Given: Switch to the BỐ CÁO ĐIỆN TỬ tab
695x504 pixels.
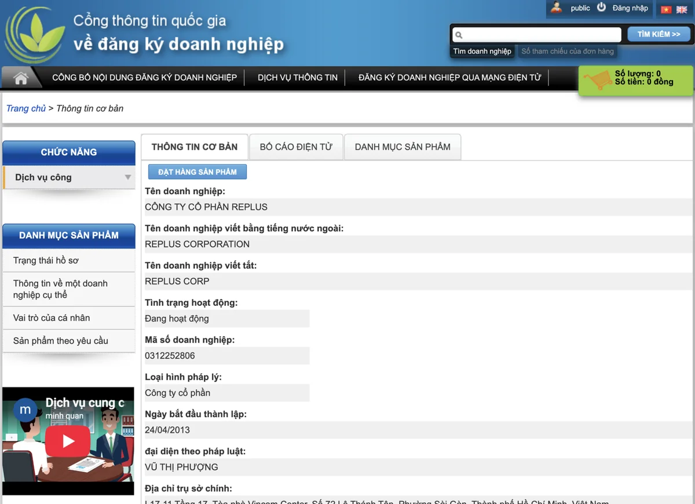Looking at the screenshot, I should [x=296, y=147].
